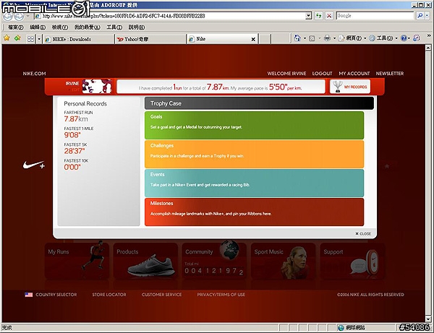The height and width of the screenshot is (333, 434).
Task: Open the Products shoe tile
Action: click(145, 261)
